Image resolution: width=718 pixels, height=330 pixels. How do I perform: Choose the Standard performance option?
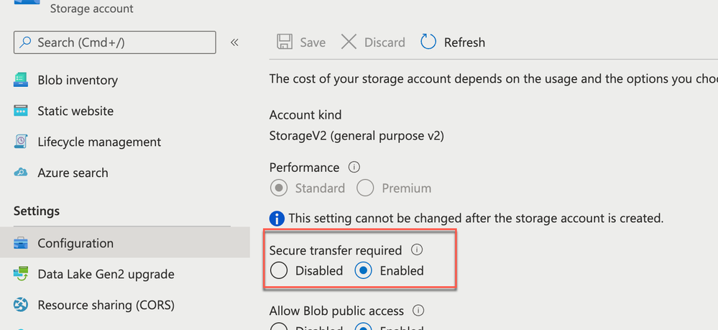point(278,188)
